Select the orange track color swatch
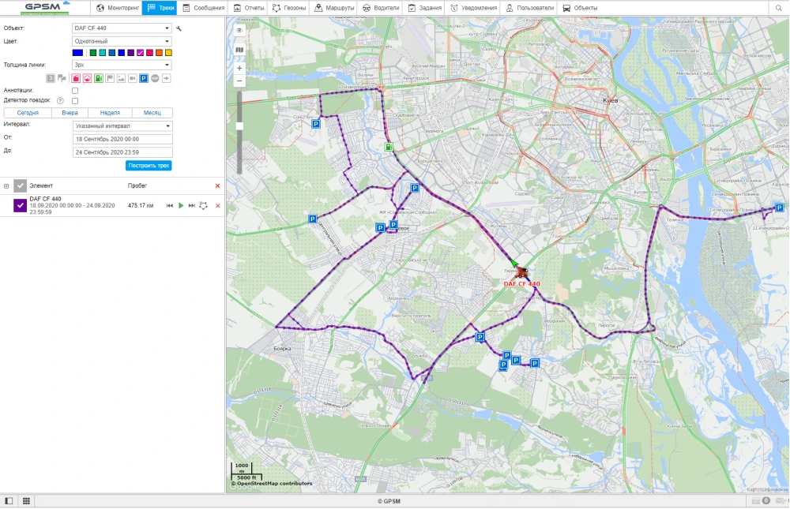The image size is (790, 509). pos(159,53)
